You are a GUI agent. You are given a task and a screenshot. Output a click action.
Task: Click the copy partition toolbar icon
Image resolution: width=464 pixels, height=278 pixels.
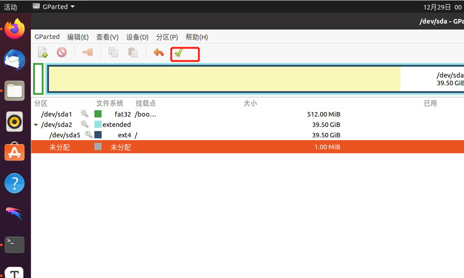pos(113,53)
